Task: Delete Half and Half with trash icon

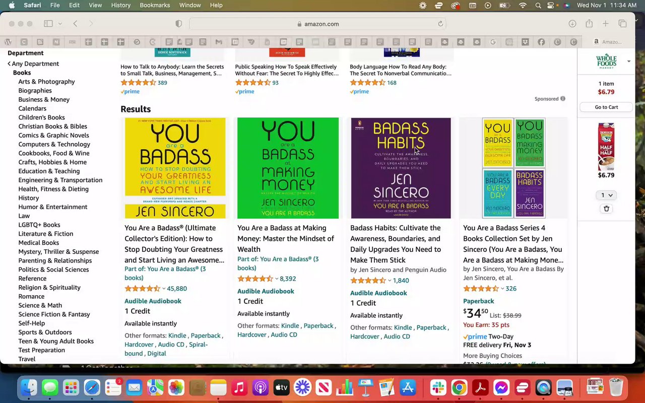Action: click(606, 209)
